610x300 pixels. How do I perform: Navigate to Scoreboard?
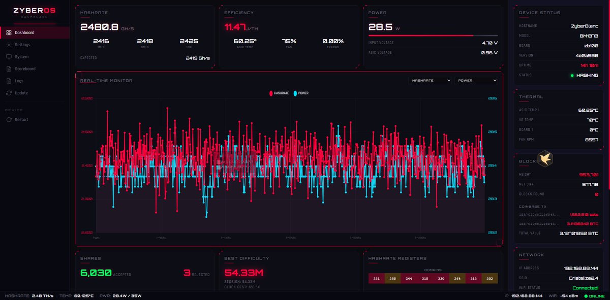pyautogui.click(x=35, y=69)
